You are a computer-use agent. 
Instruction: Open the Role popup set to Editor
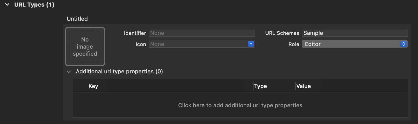click(351, 44)
